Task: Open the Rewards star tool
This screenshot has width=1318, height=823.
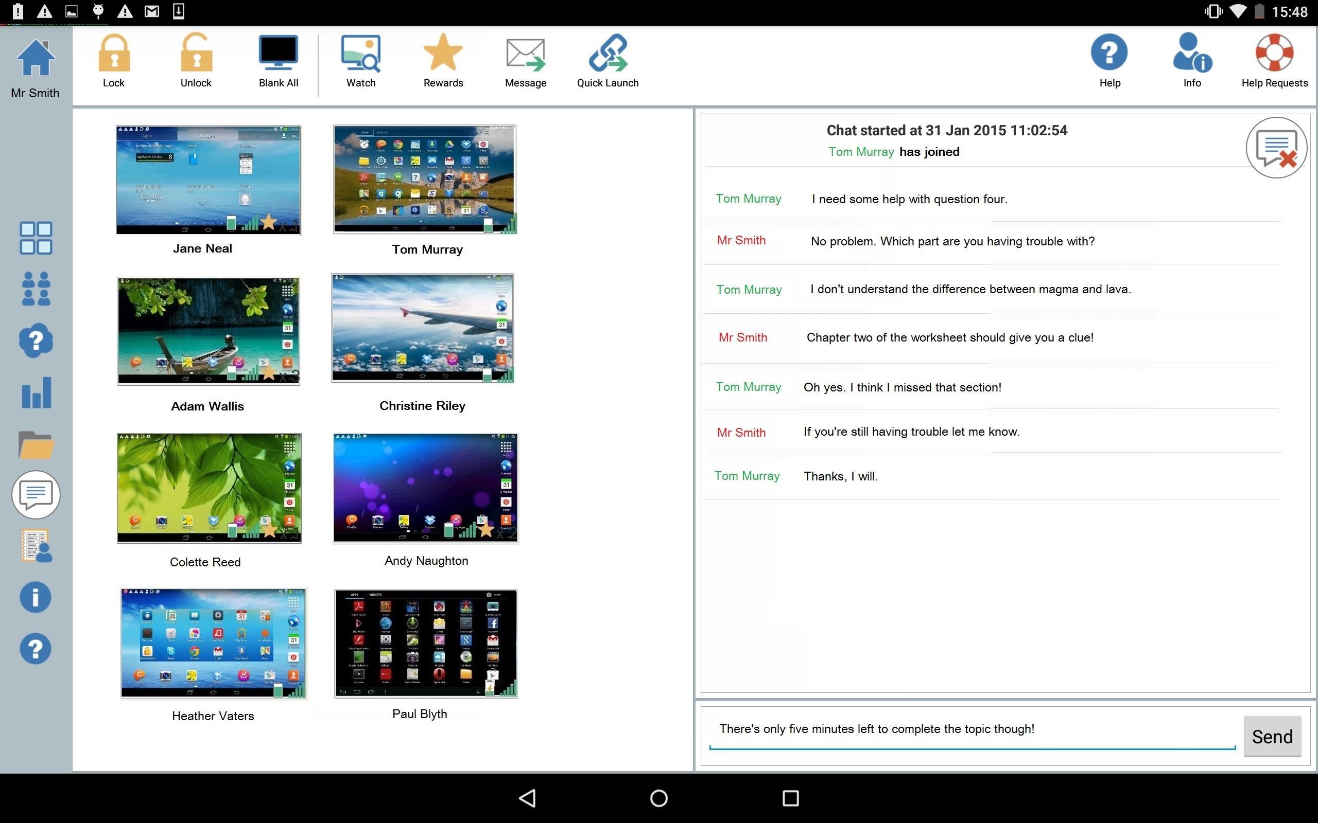Action: [443, 52]
